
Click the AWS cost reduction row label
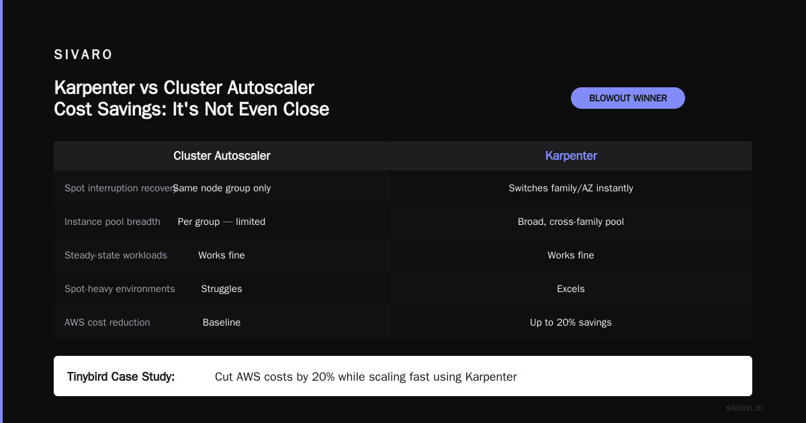point(107,322)
